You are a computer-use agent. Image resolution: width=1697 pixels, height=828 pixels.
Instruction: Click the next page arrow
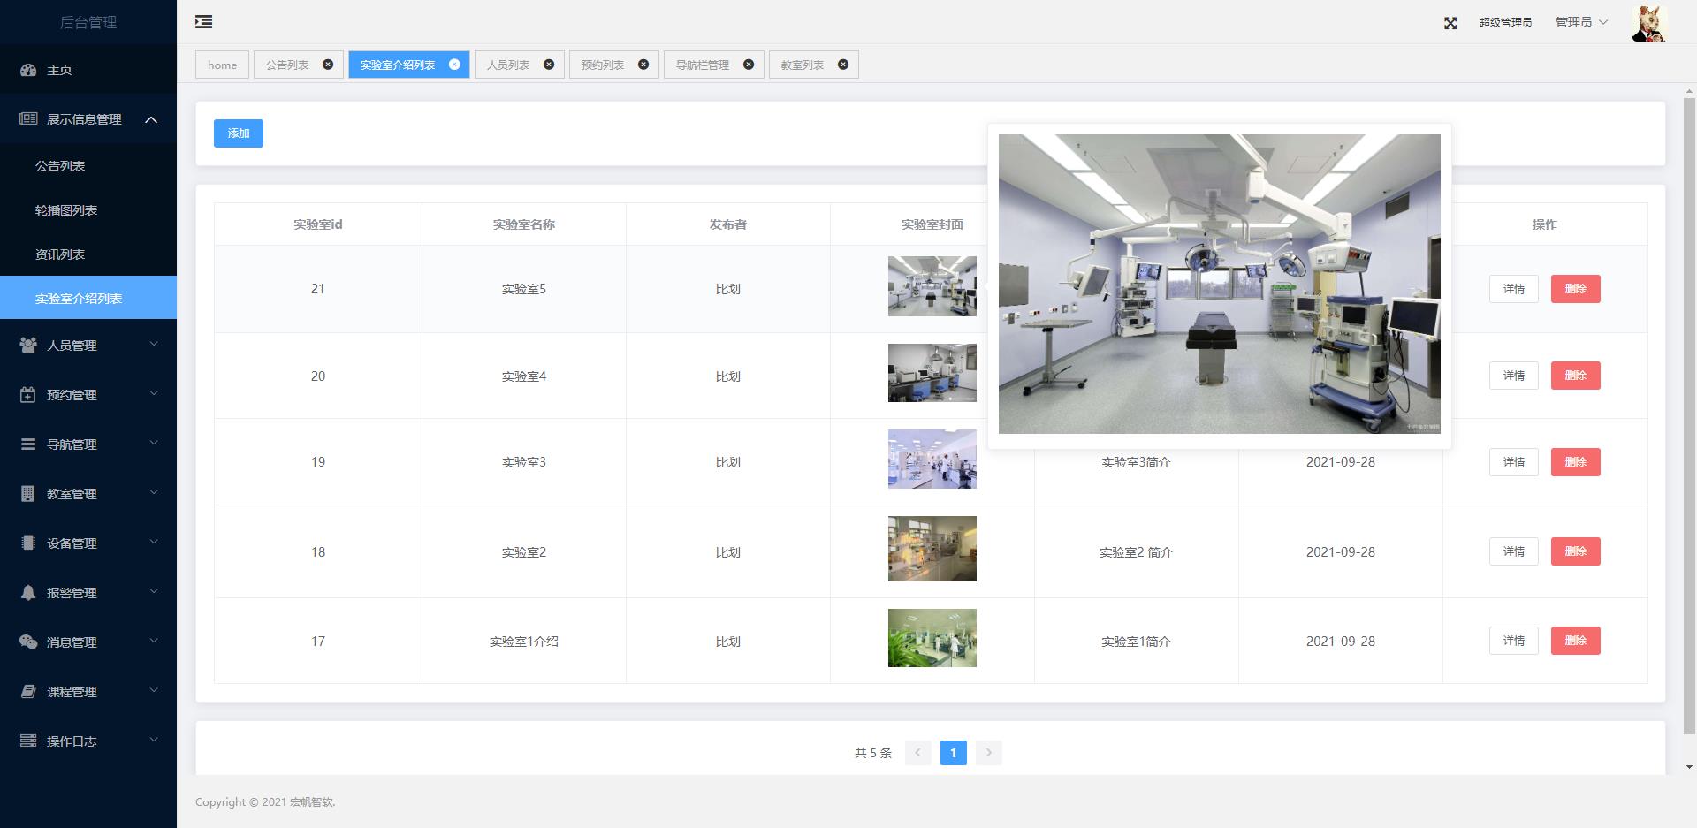tap(988, 753)
